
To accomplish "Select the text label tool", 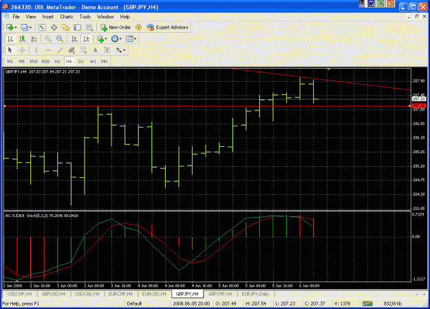I will tap(107, 50).
